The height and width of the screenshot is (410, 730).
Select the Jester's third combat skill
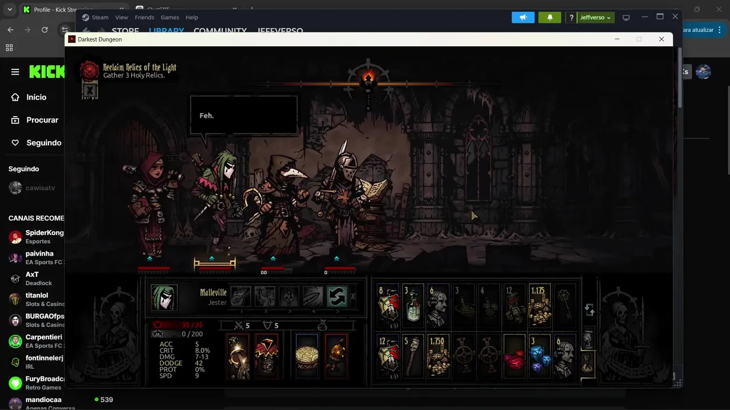(289, 297)
